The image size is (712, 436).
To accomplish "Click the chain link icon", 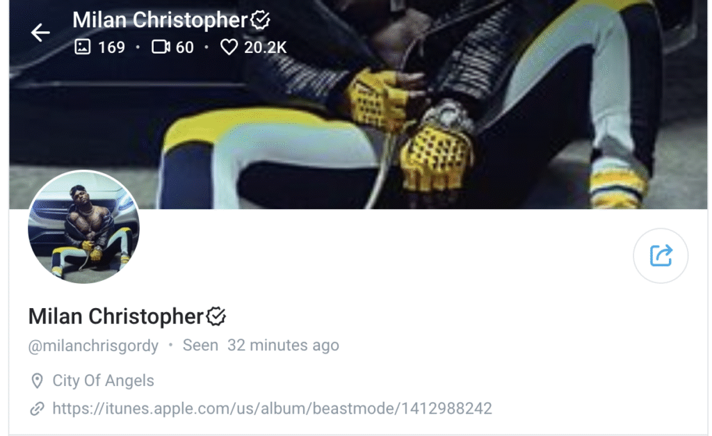I will 37,409.
